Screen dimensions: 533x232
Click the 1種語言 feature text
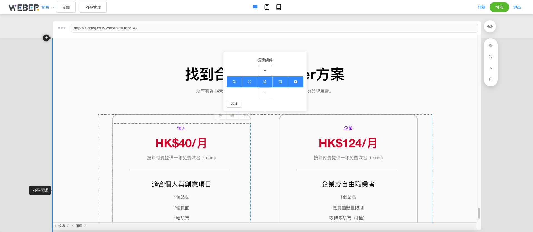(x=181, y=218)
